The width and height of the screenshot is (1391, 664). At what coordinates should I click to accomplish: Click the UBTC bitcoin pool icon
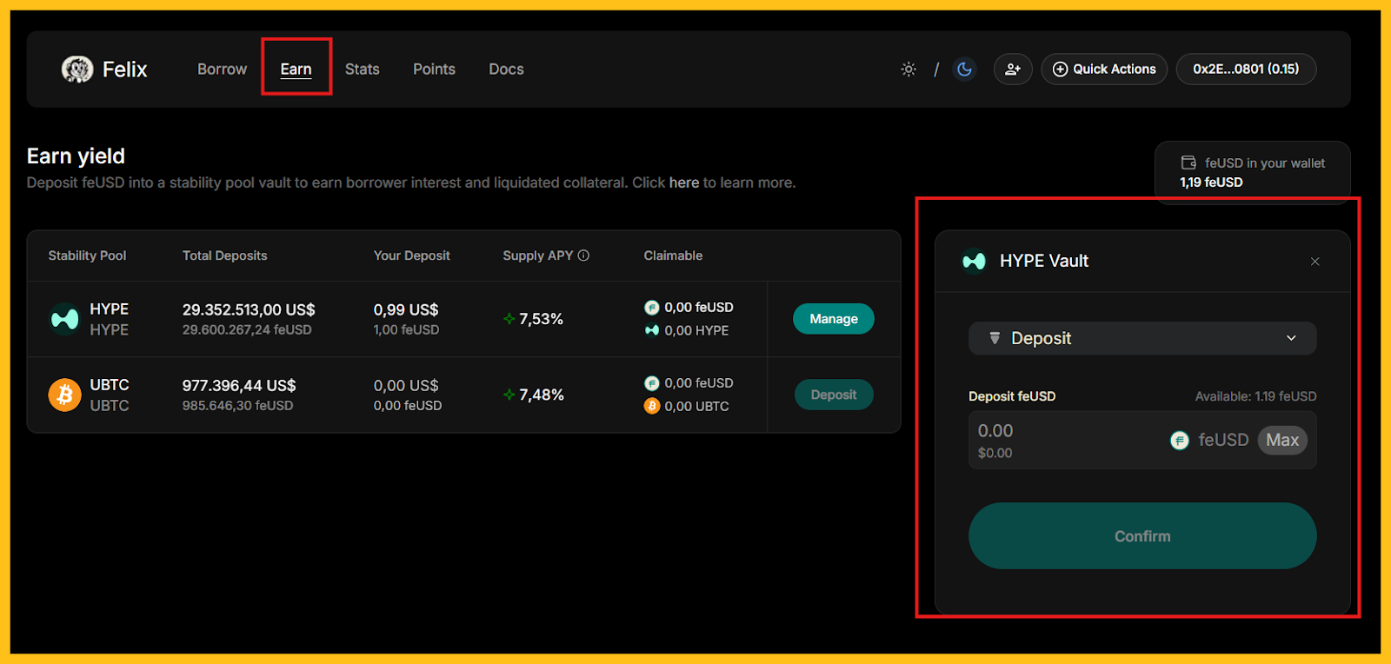coord(65,395)
